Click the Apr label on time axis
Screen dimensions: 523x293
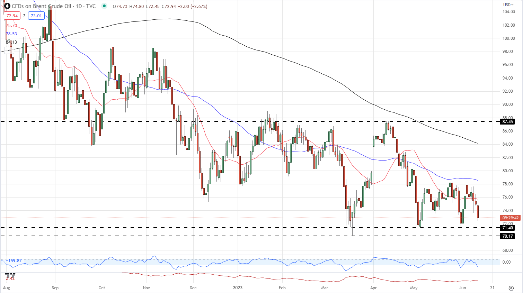373,288
